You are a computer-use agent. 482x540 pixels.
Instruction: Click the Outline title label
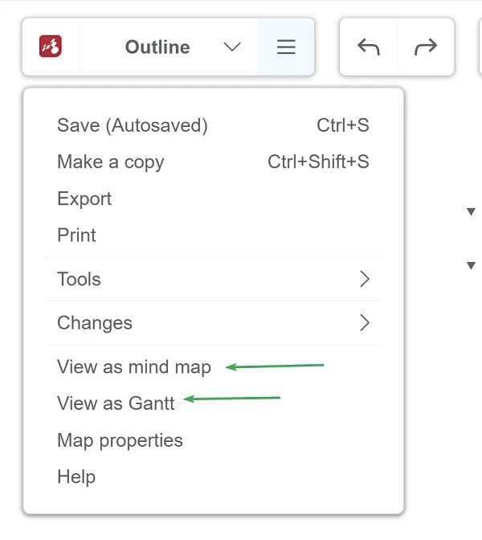pyautogui.click(x=157, y=47)
